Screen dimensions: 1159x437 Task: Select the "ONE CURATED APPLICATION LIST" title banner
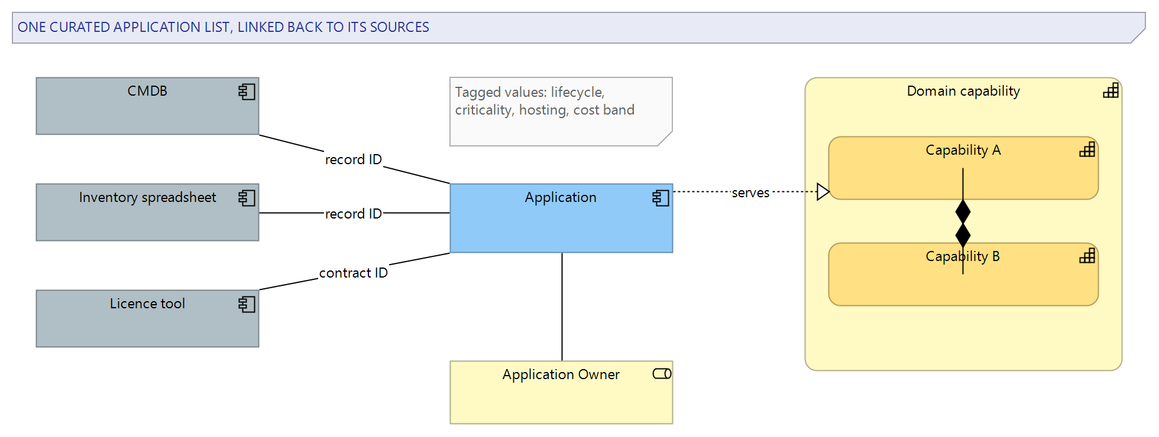[x=578, y=28]
